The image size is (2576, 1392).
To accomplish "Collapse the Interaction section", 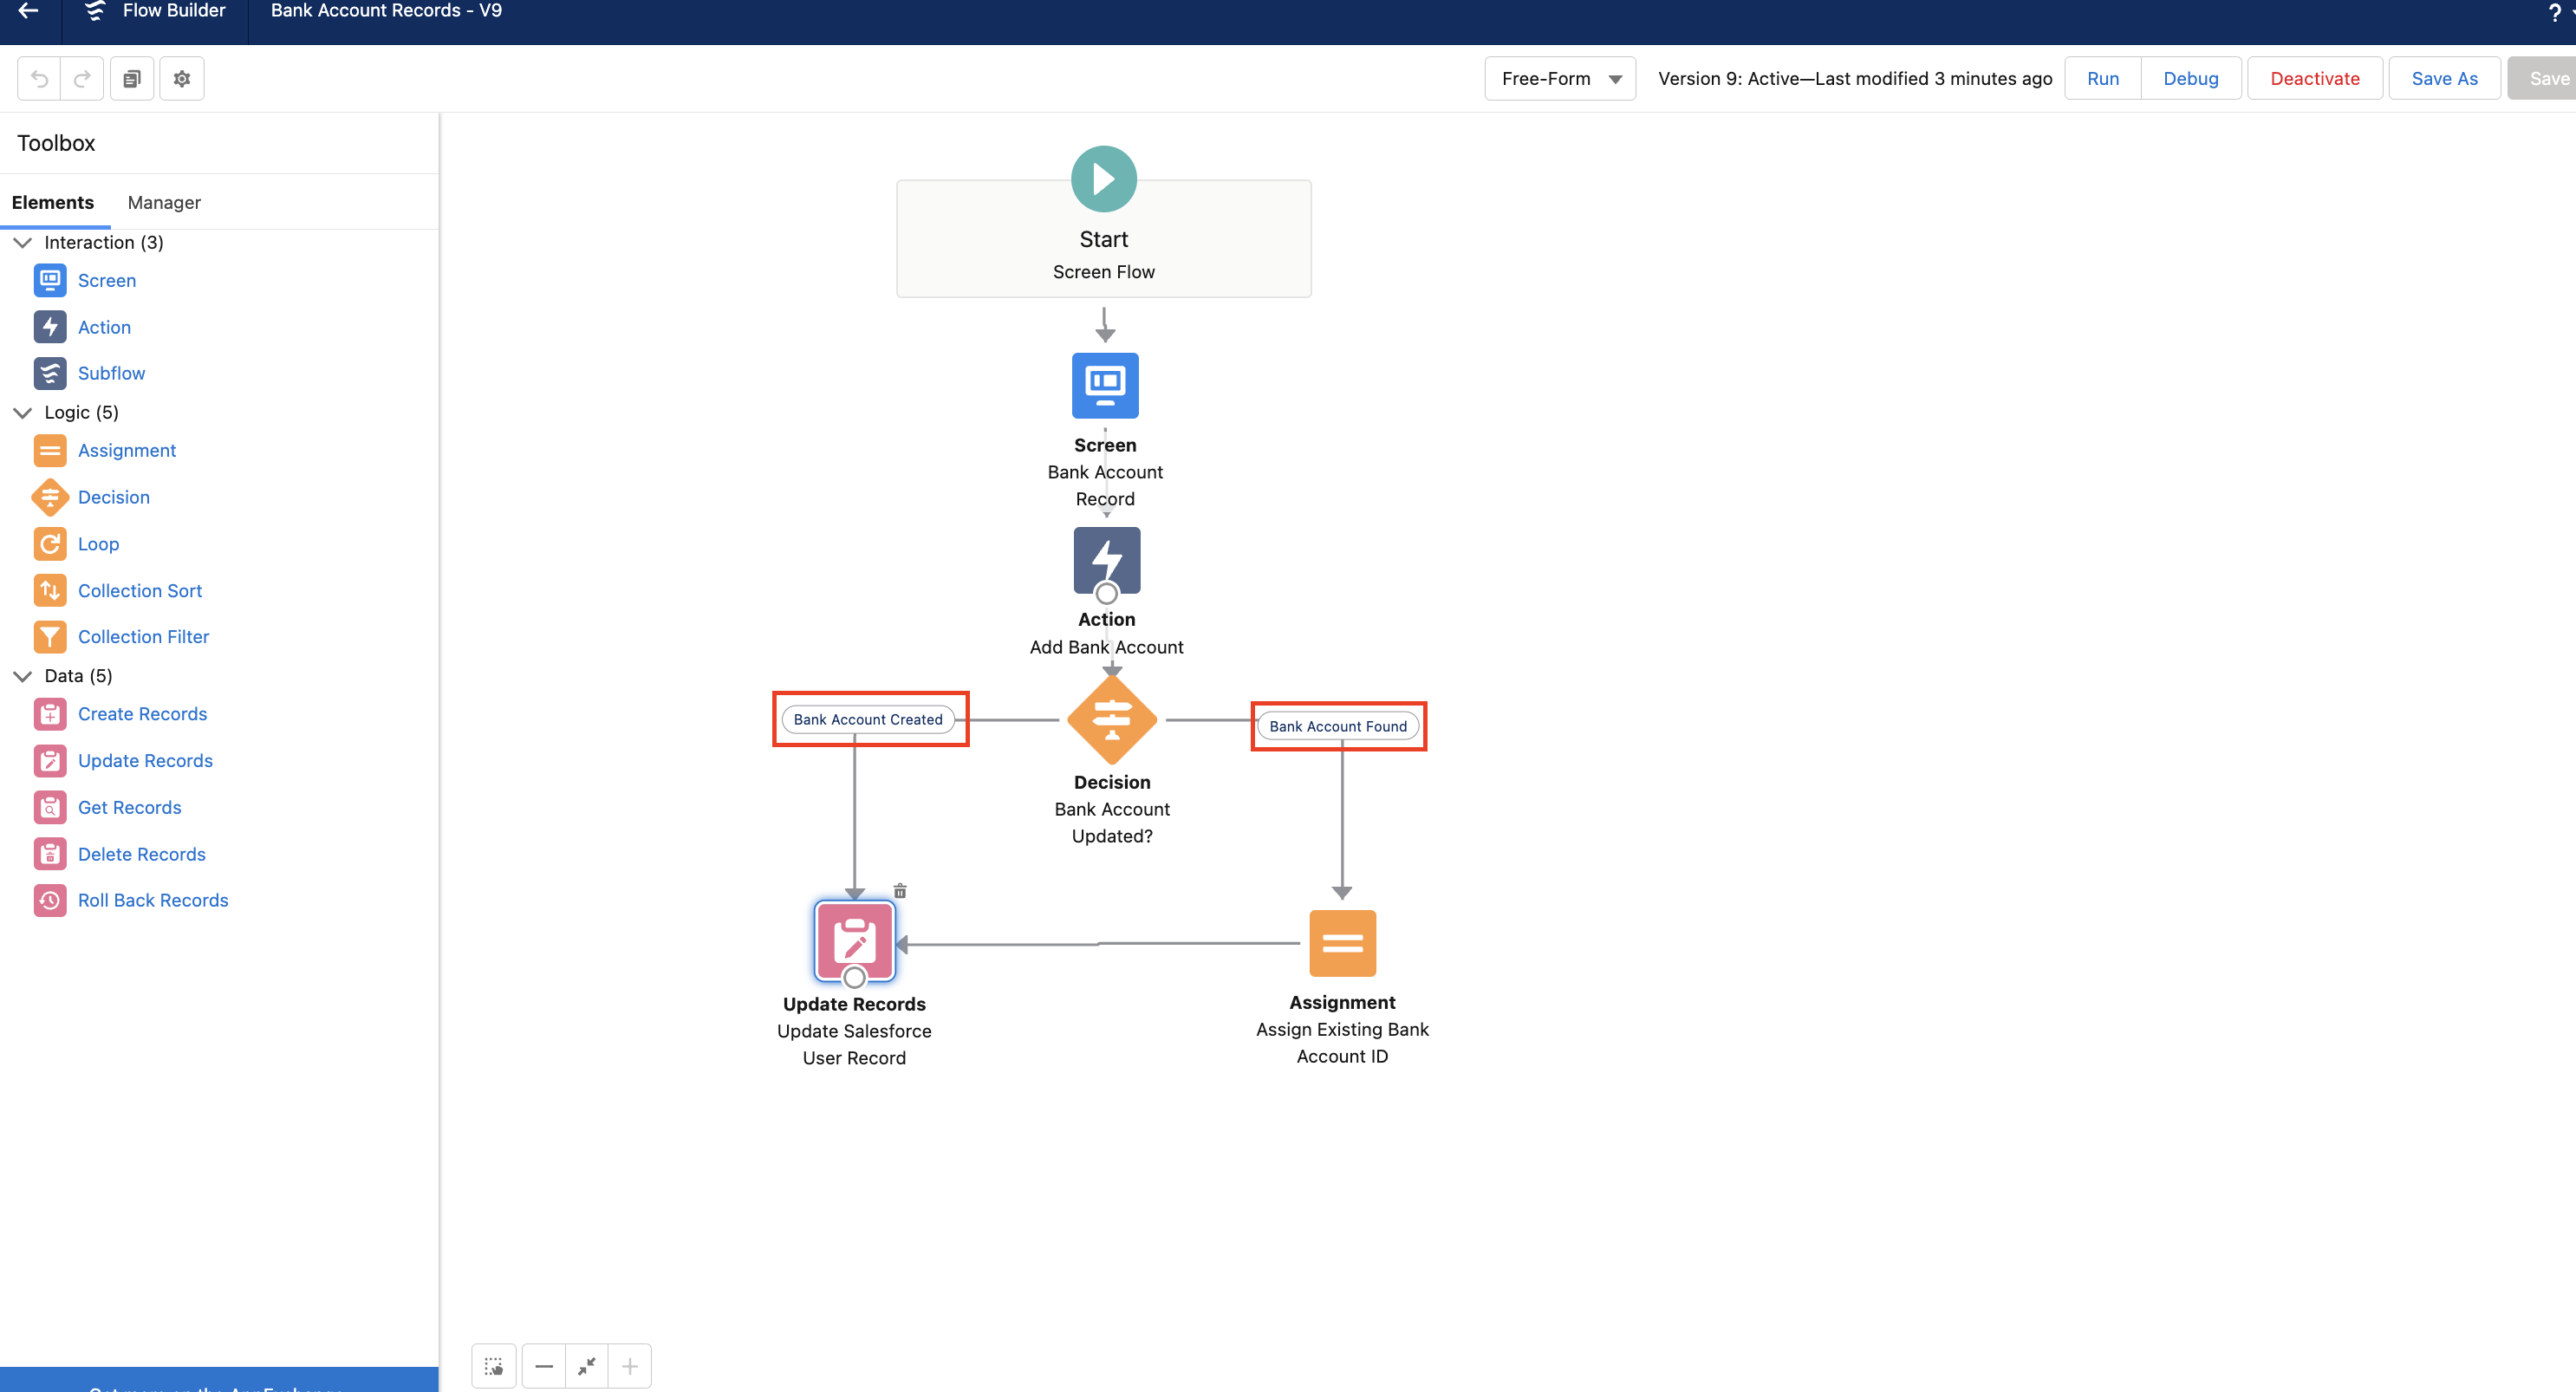I will 23,242.
